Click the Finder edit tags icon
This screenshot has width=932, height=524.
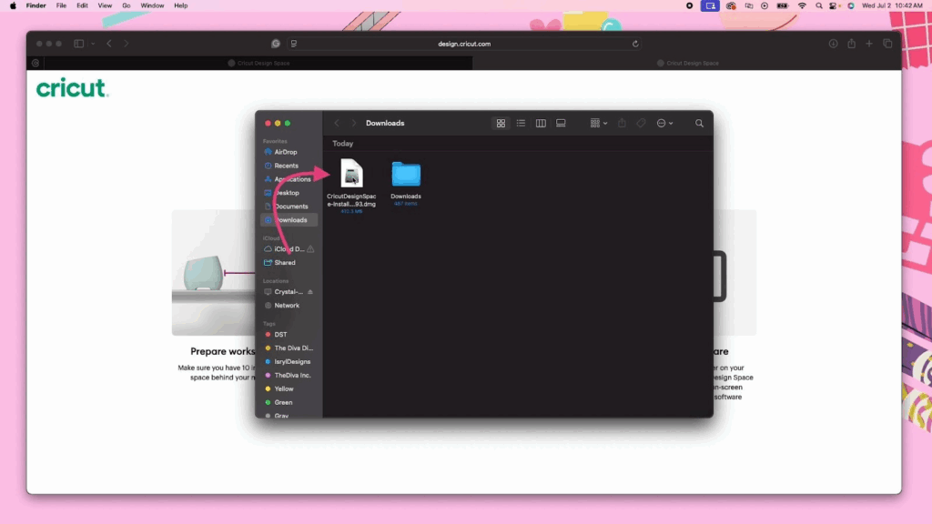(641, 123)
